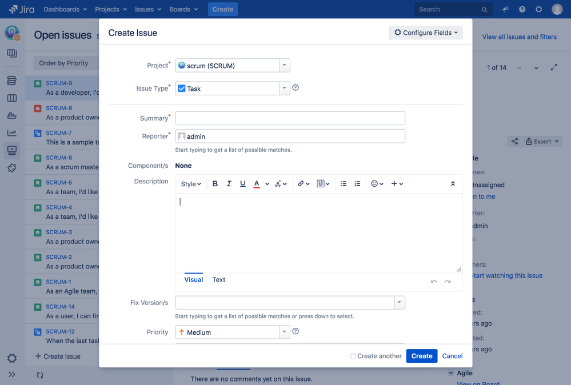Open the Issue Type dropdown
The width and height of the screenshot is (571, 385).
pyautogui.click(x=232, y=89)
